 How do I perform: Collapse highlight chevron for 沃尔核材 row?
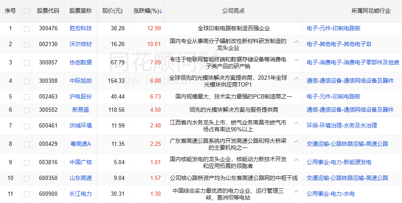coord(296,41)
